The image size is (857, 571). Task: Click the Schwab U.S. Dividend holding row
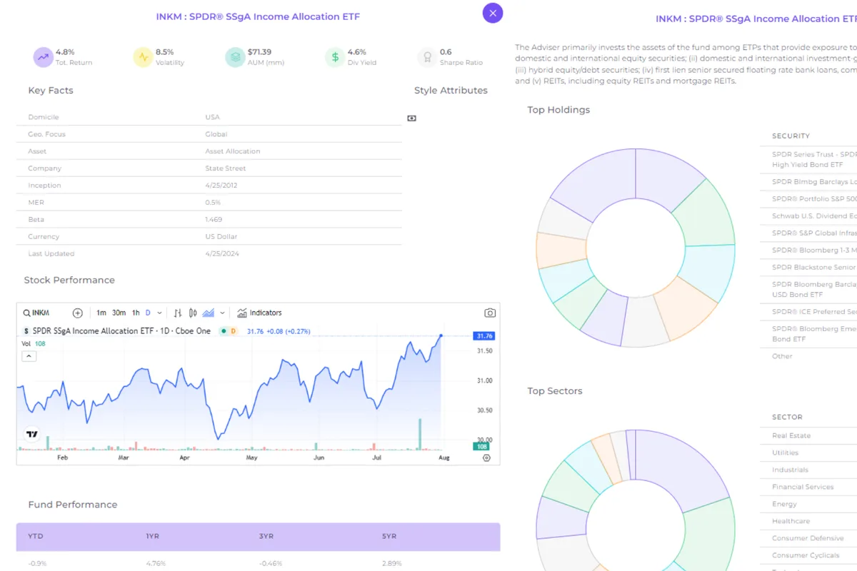[x=813, y=216]
